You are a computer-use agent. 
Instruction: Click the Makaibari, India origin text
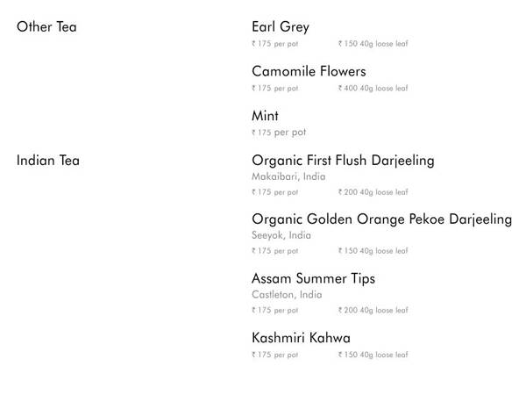tap(288, 176)
